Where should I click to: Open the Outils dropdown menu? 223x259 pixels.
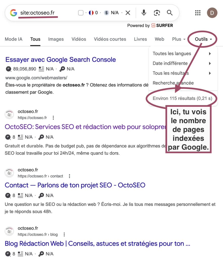pyautogui.click(x=202, y=39)
